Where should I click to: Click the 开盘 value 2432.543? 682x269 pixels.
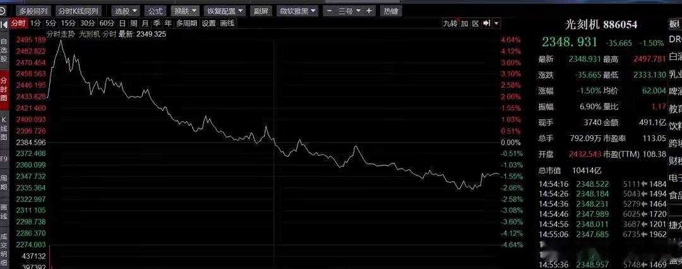(585, 154)
